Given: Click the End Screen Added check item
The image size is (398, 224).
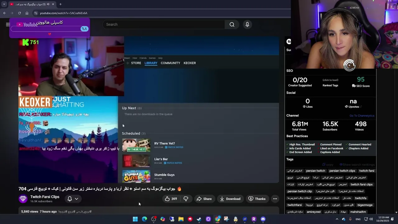Looking at the screenshot, I should [299, 152].
